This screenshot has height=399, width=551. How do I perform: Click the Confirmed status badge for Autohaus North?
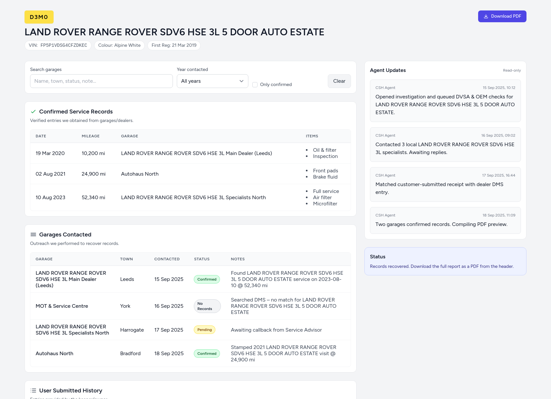pyautogui.click(x=207, y=354)
